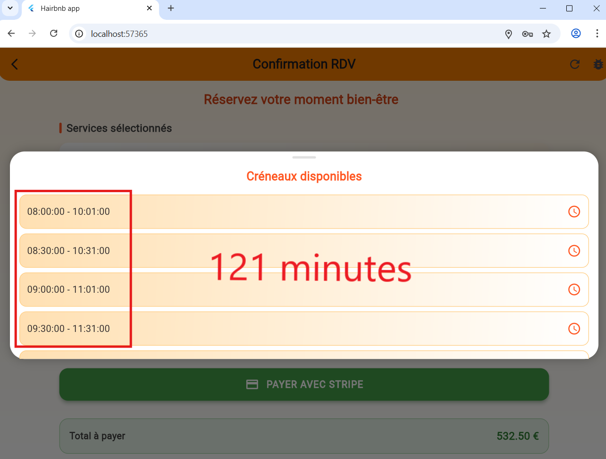Open a new browser tab
The image size is (606, 459).
tap(171, 8)
